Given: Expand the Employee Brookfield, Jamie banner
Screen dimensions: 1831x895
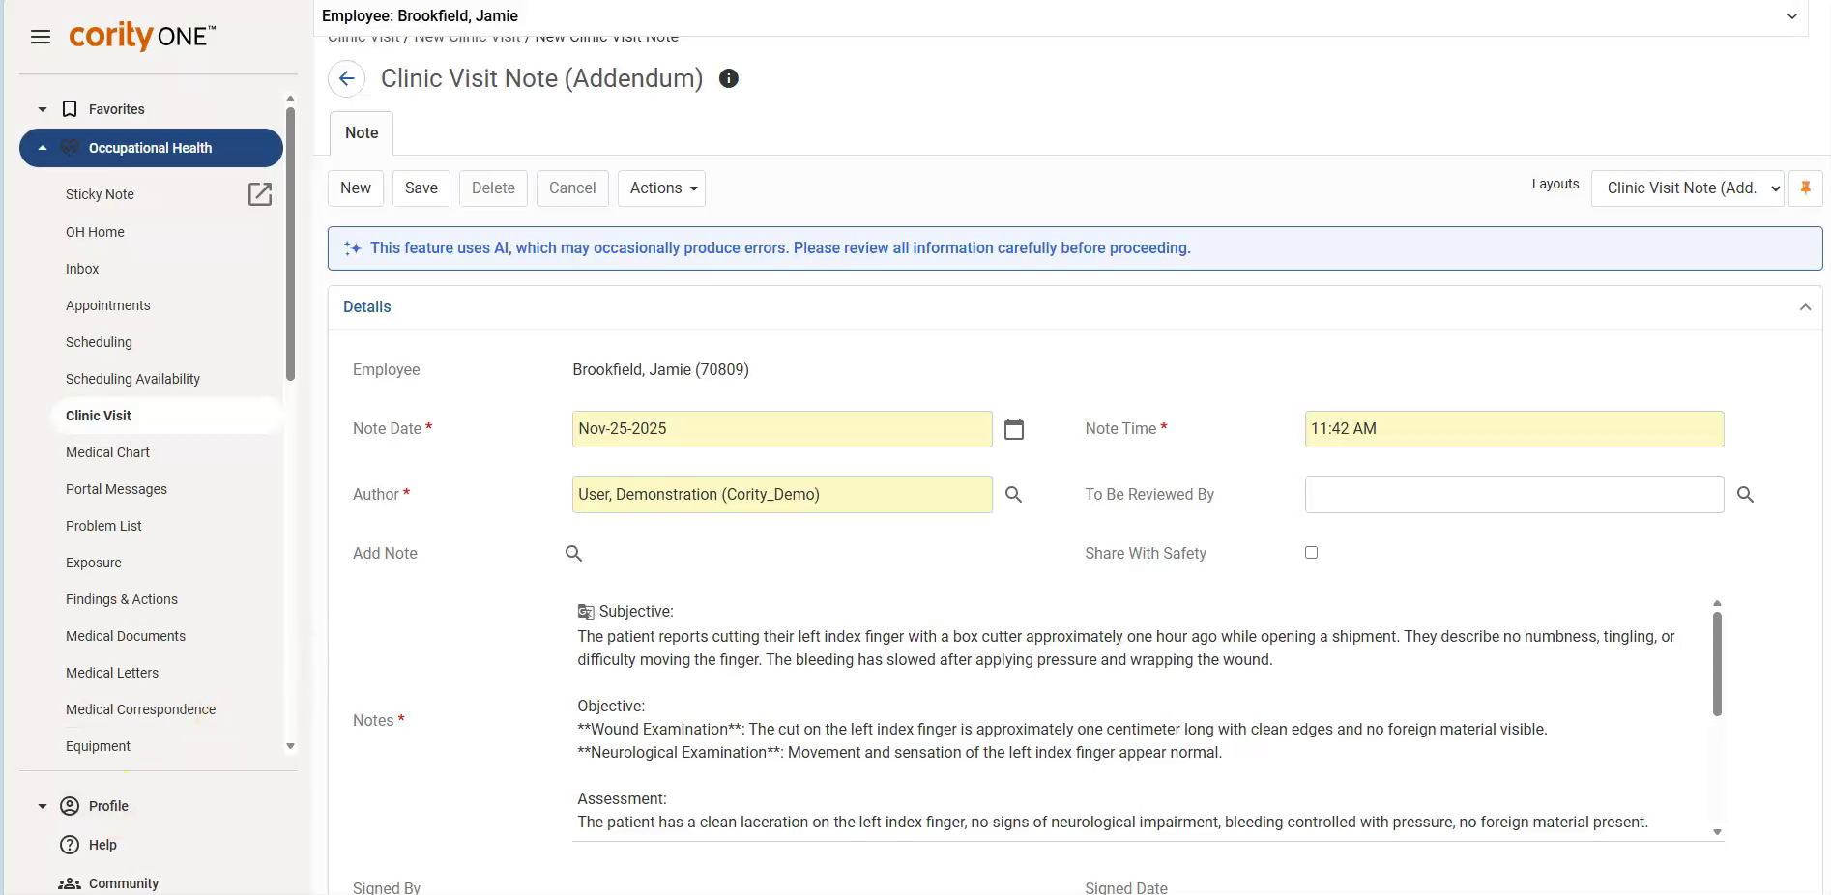Looking at the screenshot, I should (x=1793, y=15).
